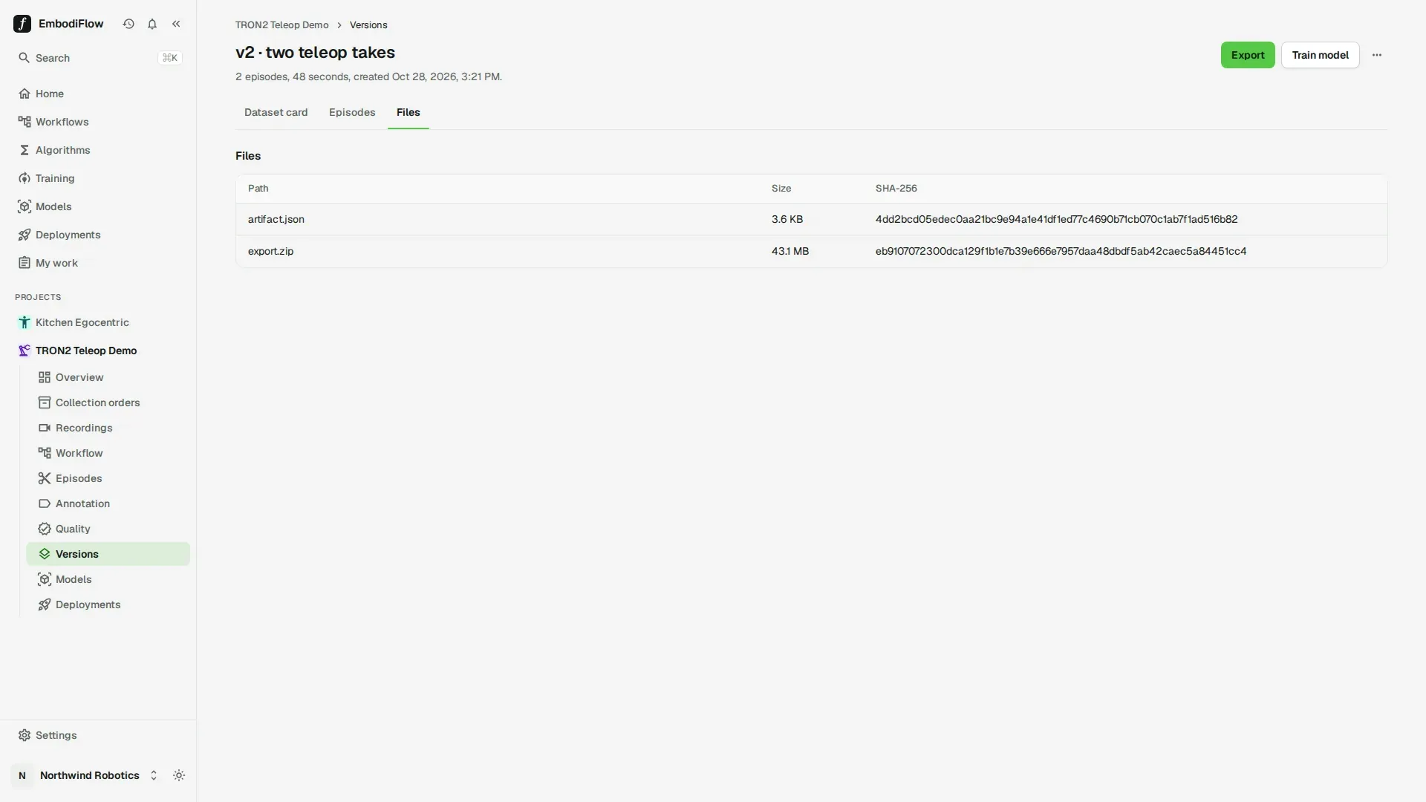Open project Overview page
Screen dimensions: 1426x802
108,377
